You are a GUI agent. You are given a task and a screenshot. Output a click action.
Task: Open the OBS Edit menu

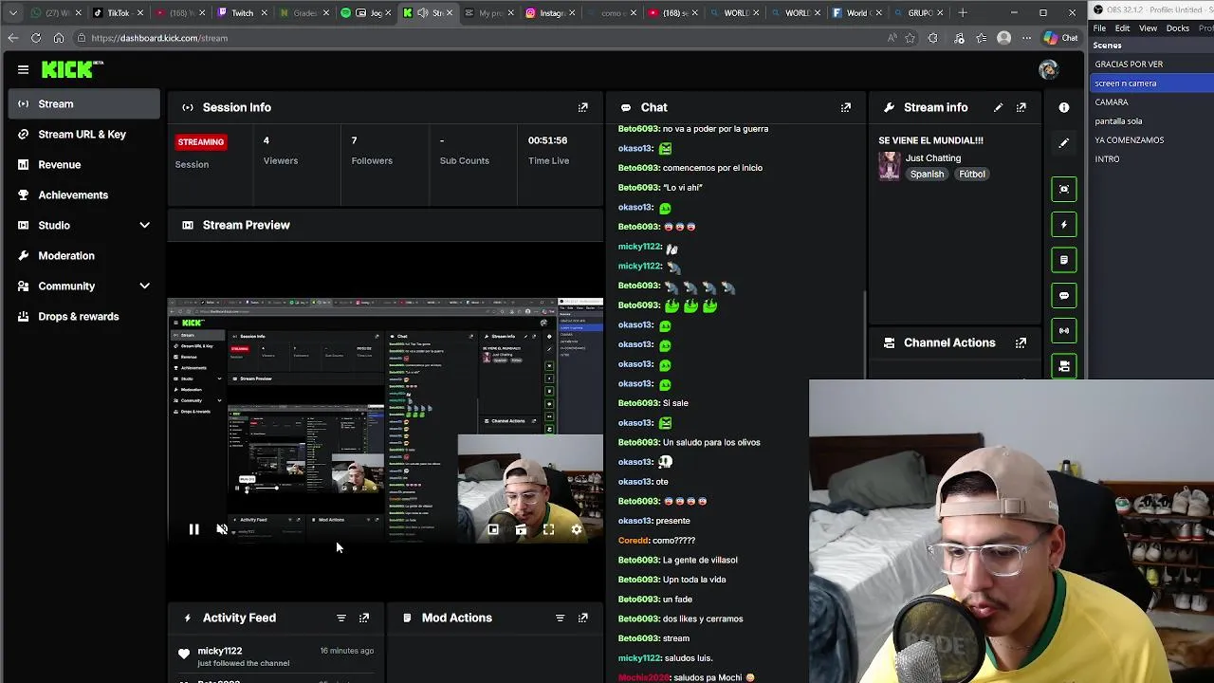[1122, 28]
